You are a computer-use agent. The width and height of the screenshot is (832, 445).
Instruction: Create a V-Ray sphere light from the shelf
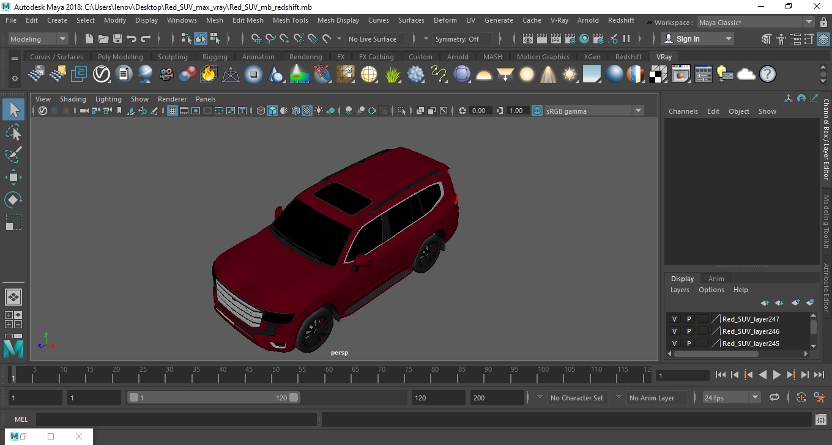(527, 75)
